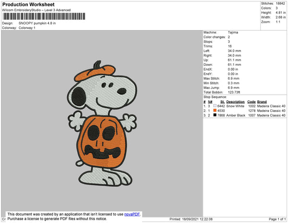Click the Production Worksheet heading
Screen dimensions: 288x223
[28, 4]
